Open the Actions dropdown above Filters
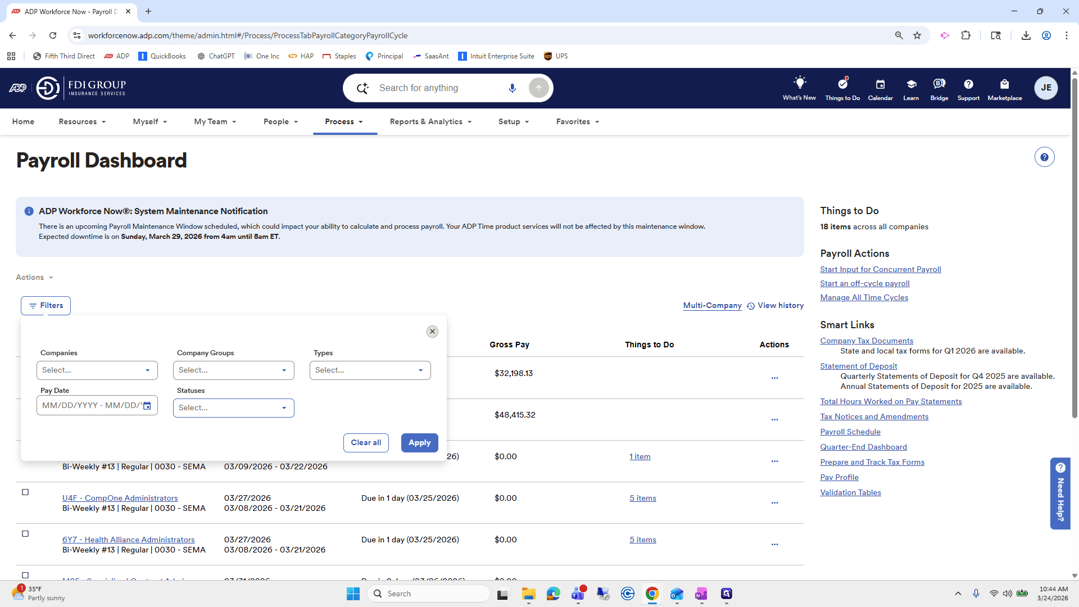The height and width of the screenshot is (607, 1079). [x=34, y=278]
